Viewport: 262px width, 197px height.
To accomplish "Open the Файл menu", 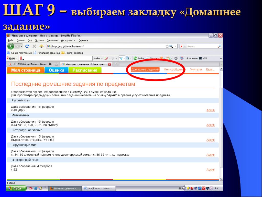I will pos(10,40).
